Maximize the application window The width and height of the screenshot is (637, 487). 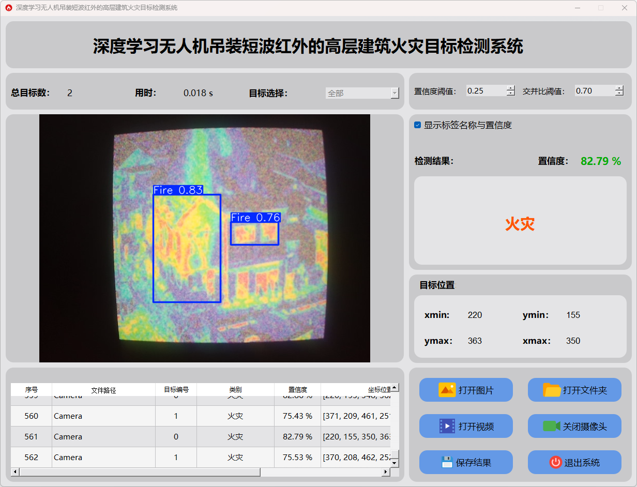(x=601, y=8)
